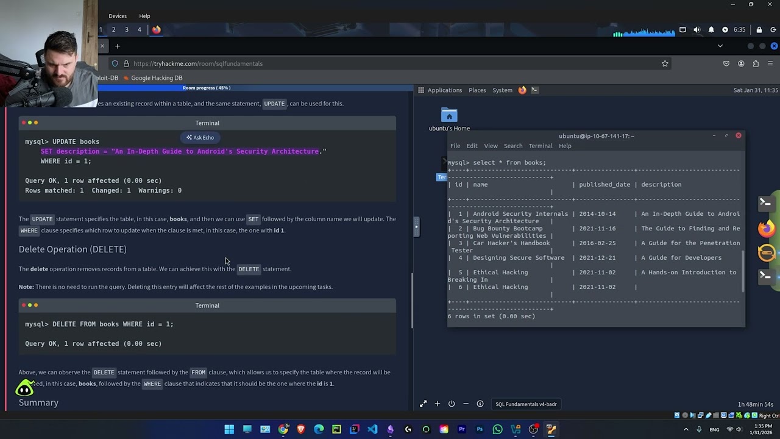The width and height of the screenshot is (780, 439).
Task: Click the volume icon in top panel
Action: (697, 29)
